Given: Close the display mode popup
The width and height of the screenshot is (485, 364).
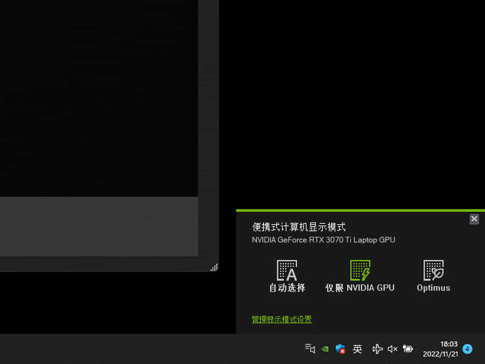Looking at the screenshot, I should [x=474, y=219].
